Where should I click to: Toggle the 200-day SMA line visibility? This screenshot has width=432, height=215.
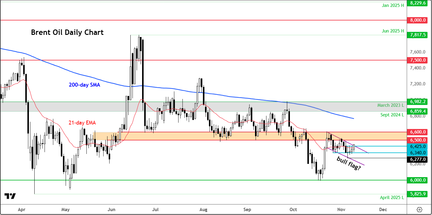84,85
